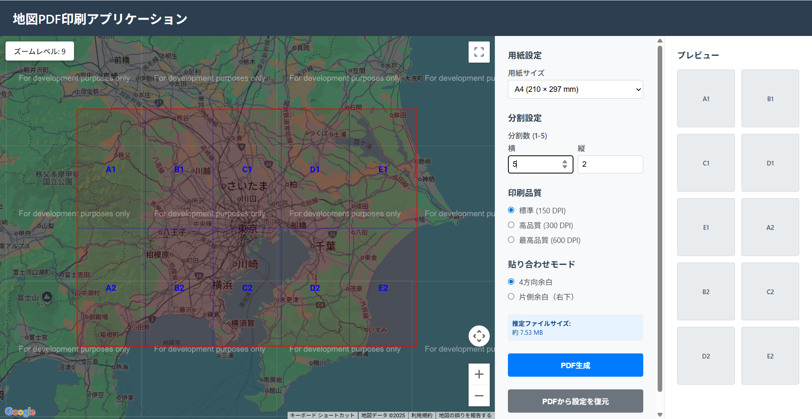The height and width of the screenshot is (419, 812).
Task: Click the さいたま city label on map
Action: pyautogui.click(x=247, y=186)
